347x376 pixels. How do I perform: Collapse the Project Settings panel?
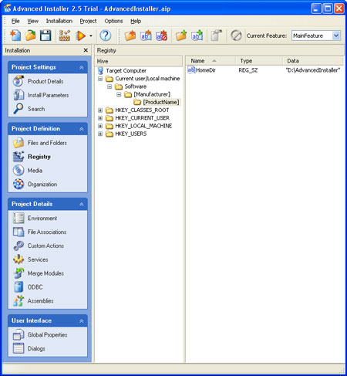82,67
